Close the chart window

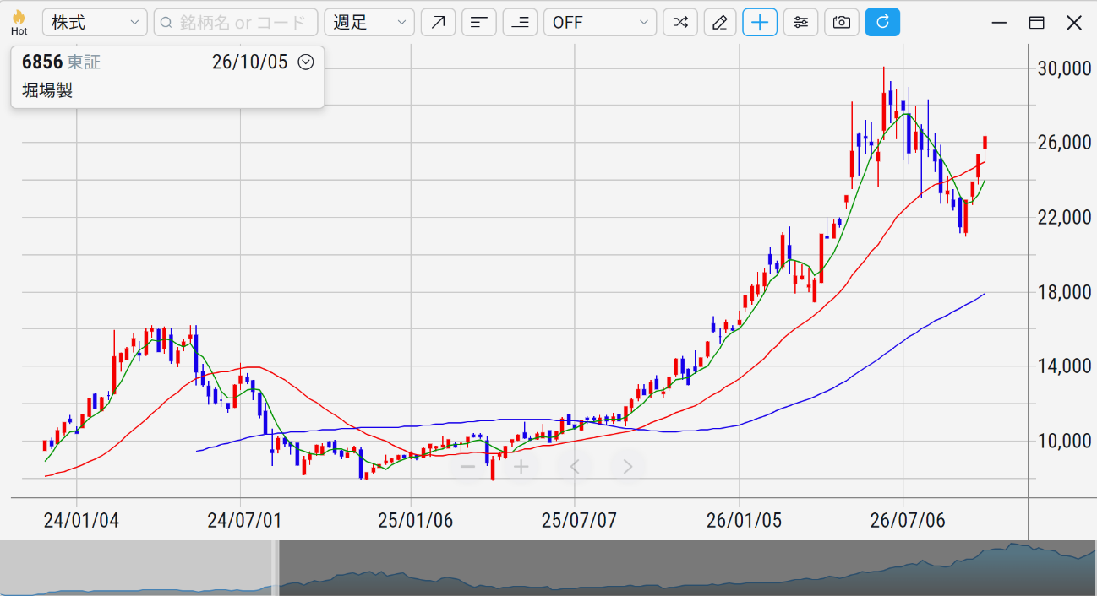tap(1074, 23)
